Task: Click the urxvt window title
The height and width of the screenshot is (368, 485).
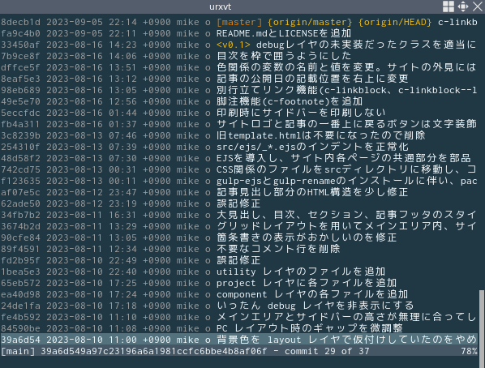Action: pyautogui.click(x=221, y=6)
